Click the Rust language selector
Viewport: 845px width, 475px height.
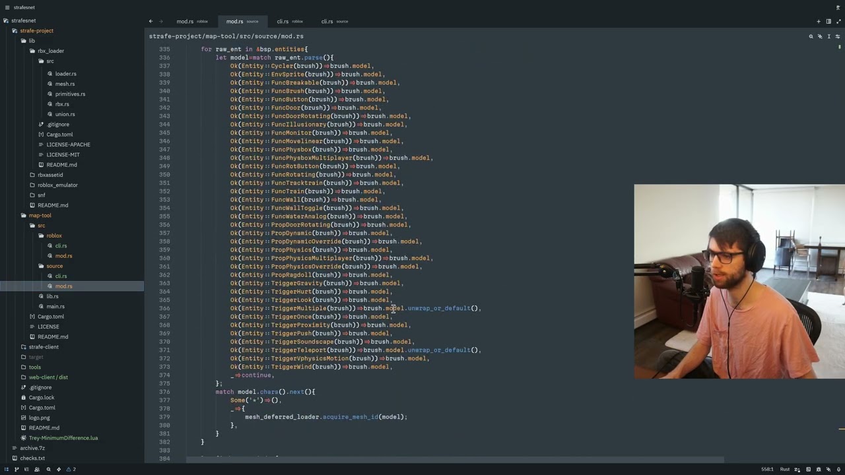(785, 469)
